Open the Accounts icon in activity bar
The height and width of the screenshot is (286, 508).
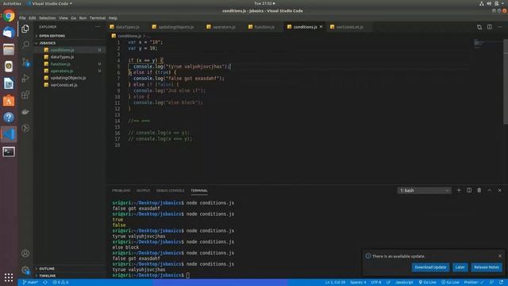[25, 253]
